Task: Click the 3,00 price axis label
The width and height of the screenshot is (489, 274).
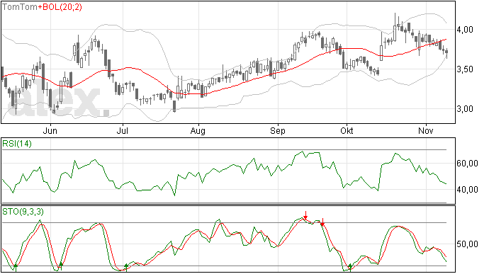Action: click(x=465, y=109)
